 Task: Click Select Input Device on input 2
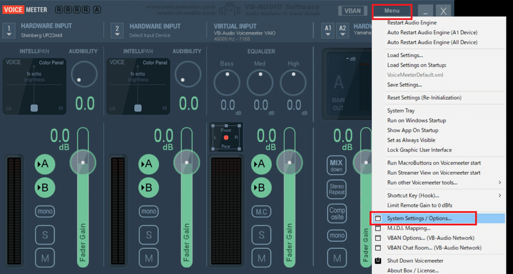click(x=149, y=35)
